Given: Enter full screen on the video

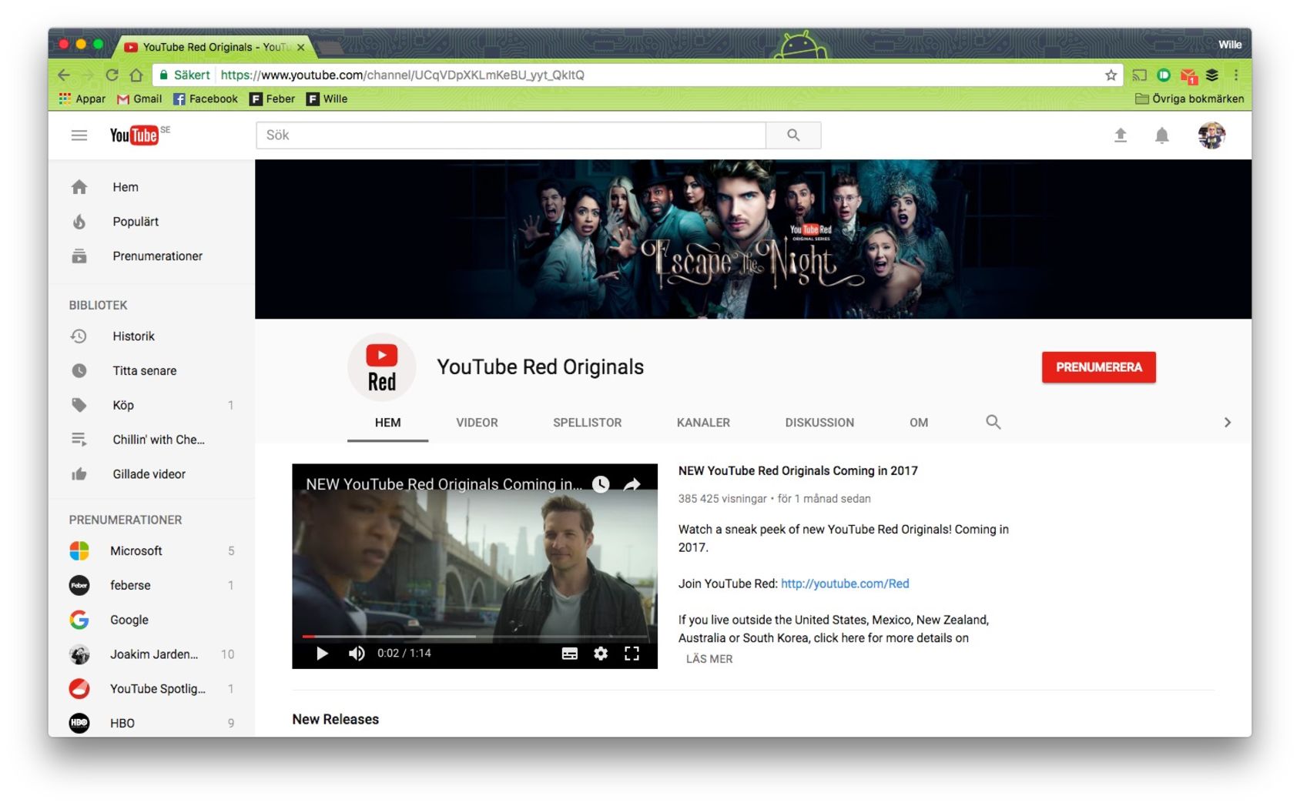Looking at the screenshot, I should [632, 654].
